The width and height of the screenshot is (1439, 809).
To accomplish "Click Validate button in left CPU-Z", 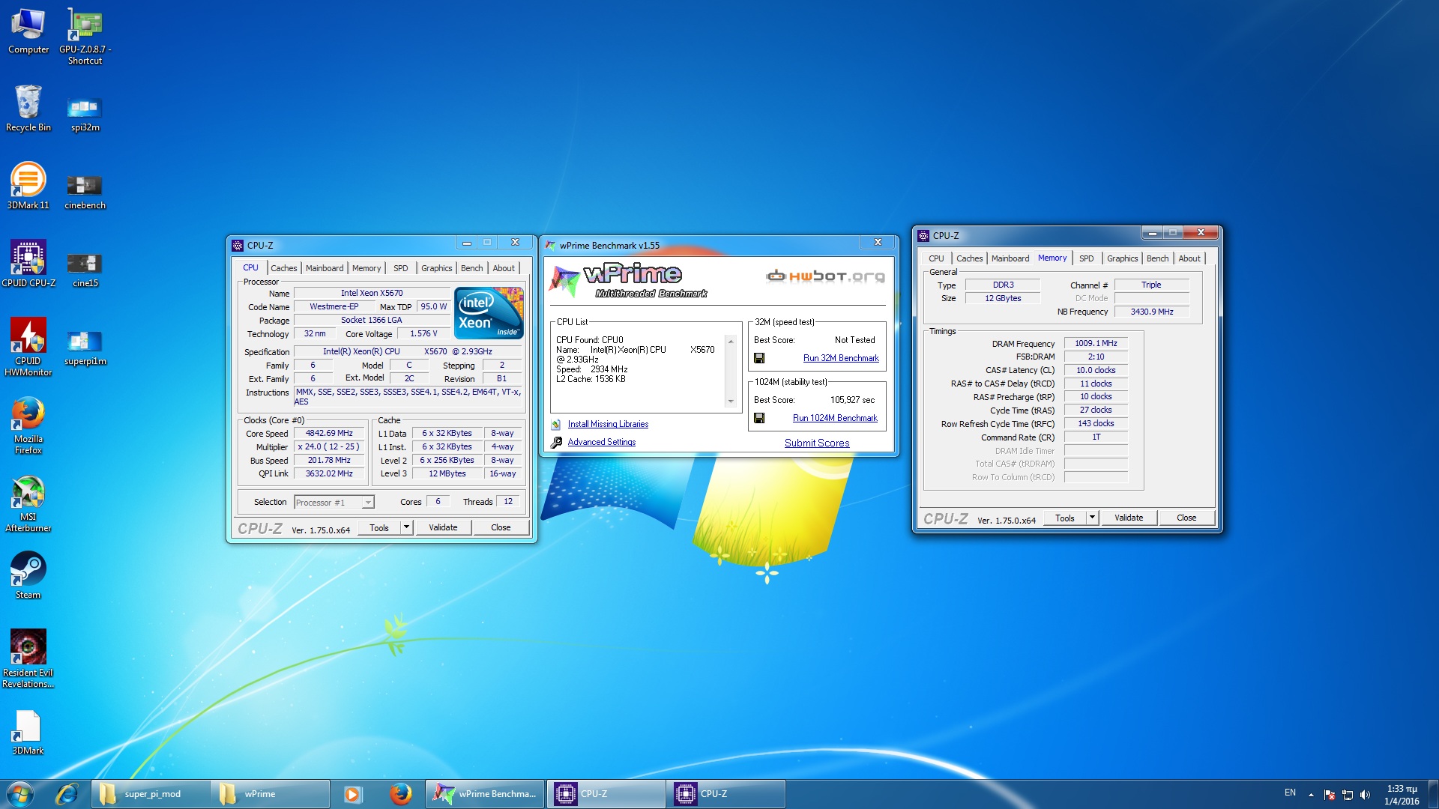I will pyautogui.click(x=443, y=527).
